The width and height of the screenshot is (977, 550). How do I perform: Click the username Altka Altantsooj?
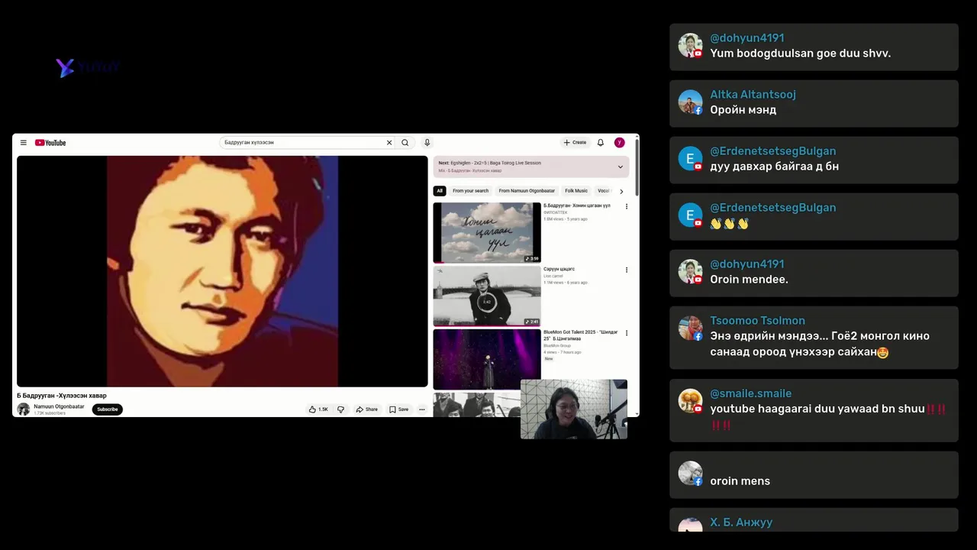tap(753, 95)
